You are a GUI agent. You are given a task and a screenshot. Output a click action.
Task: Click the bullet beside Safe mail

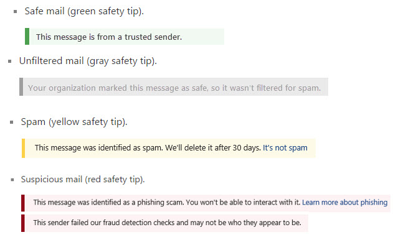[16, 12]
